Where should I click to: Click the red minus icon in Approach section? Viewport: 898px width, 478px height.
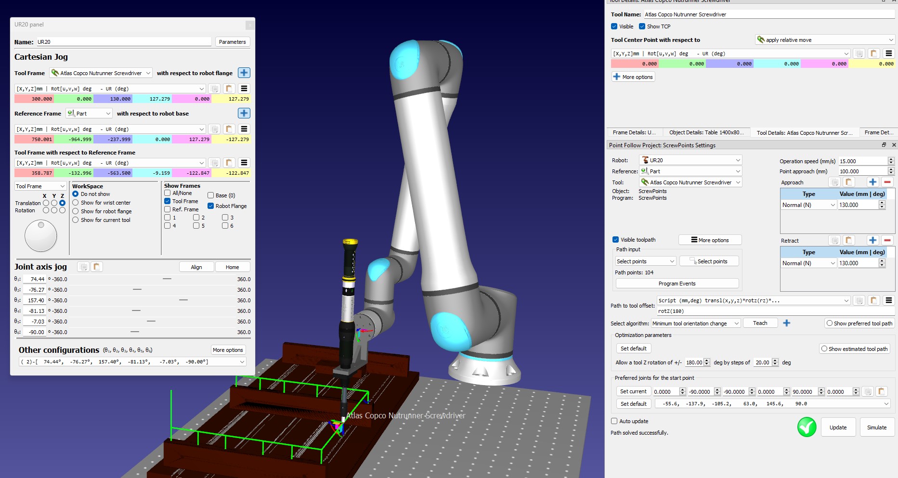coord(887,182)
